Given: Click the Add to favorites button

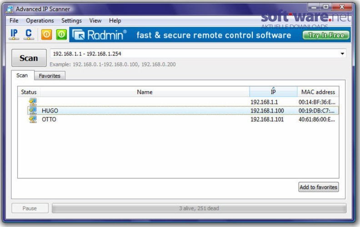Looking at the screenshot, I should [x=319, y=187].
